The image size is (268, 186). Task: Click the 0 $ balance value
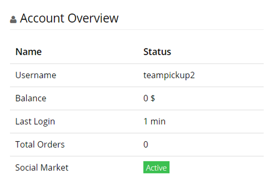point(149,98)
